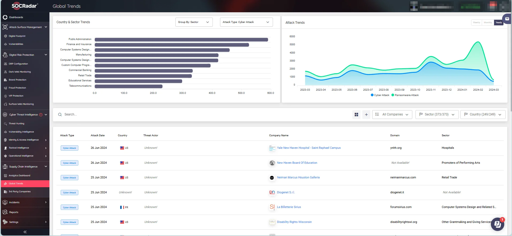Expand the Tactical Intelligence arrow
512x236 pixels.
[46, 148]
